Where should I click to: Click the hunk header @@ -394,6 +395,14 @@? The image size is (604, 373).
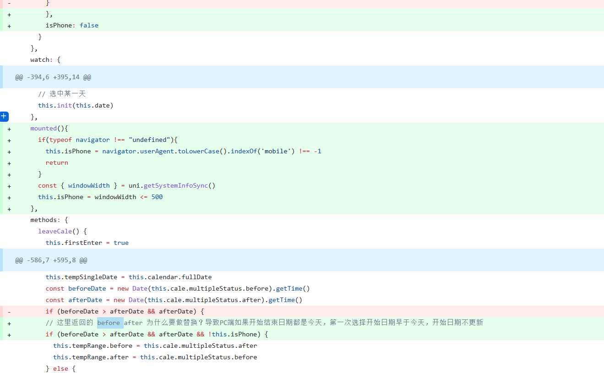[52, 77]
